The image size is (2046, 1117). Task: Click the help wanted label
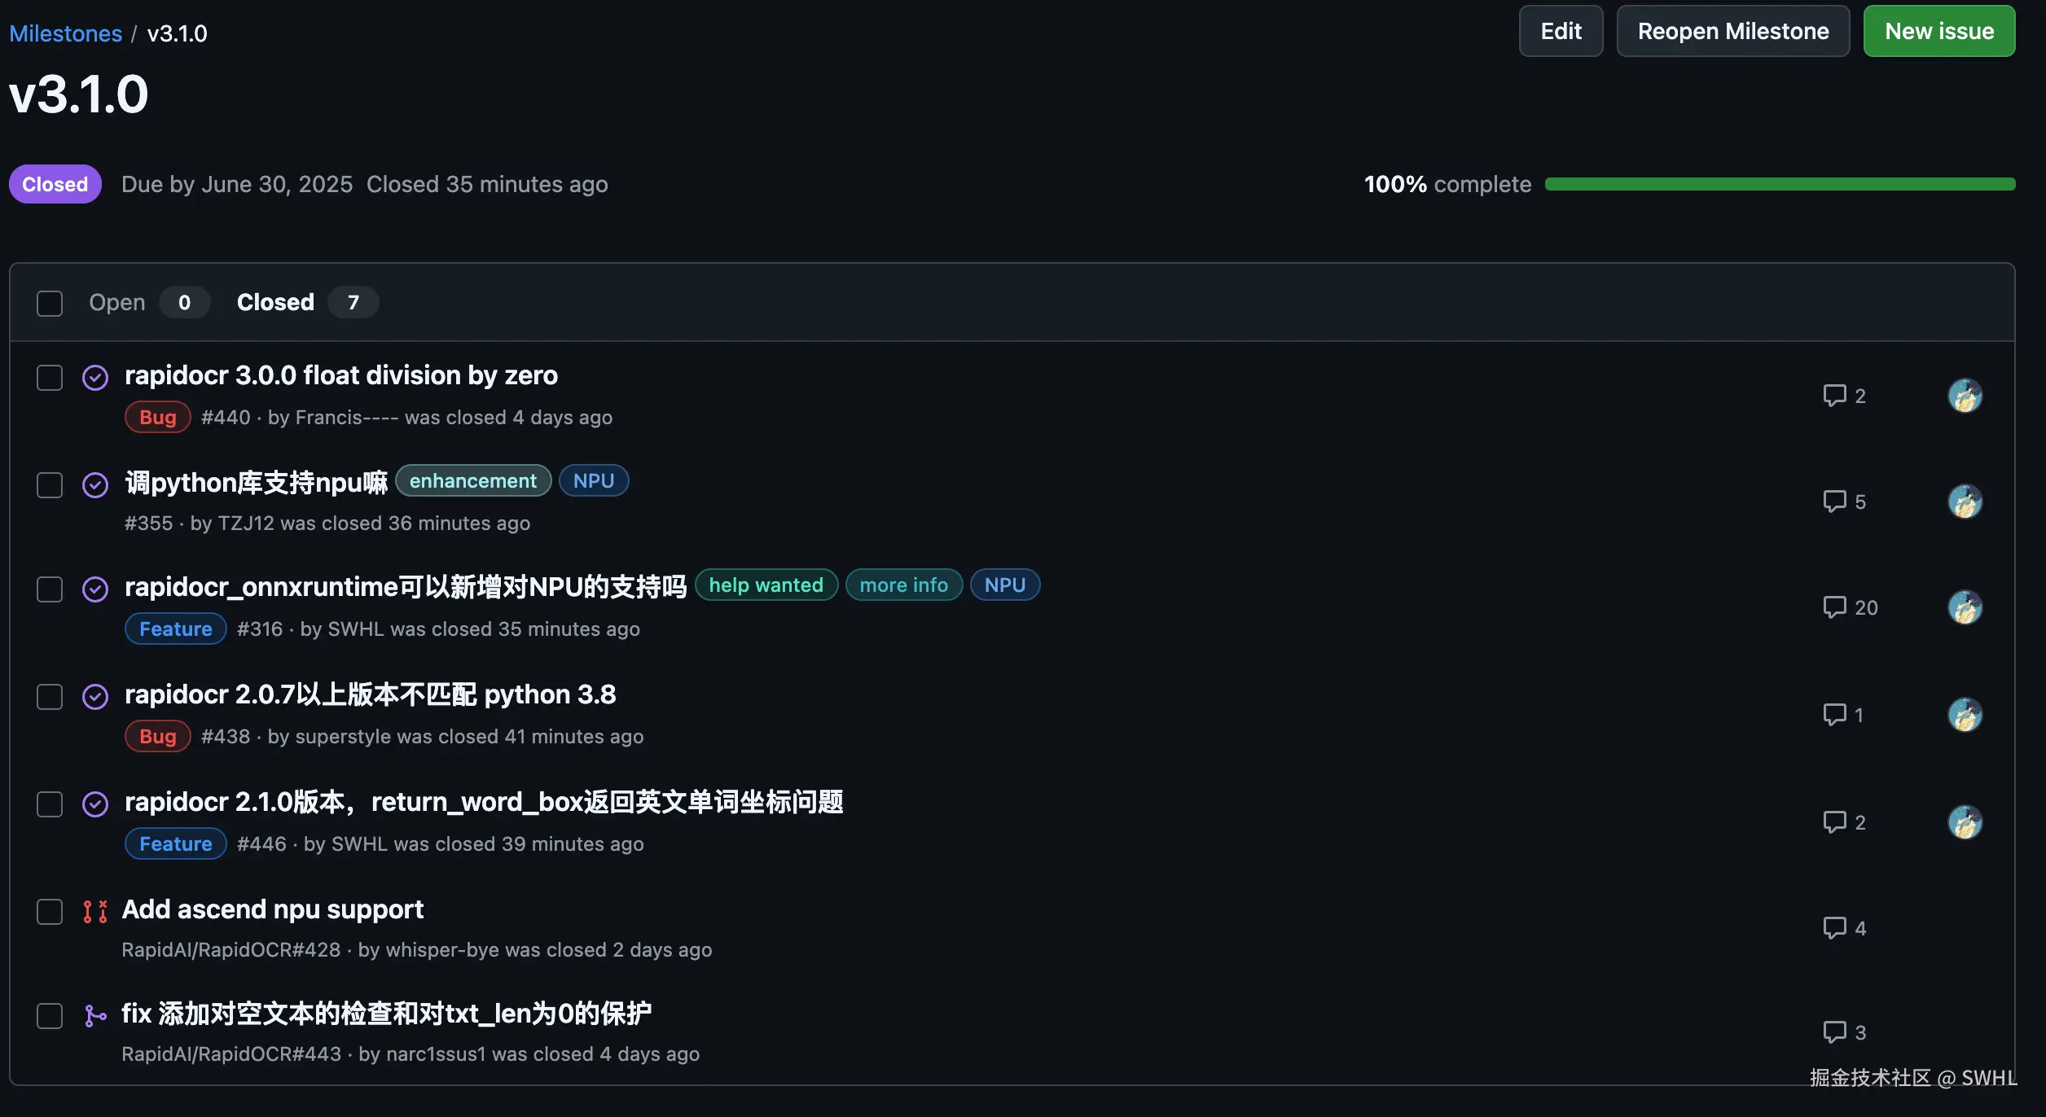(x=766, y=585)
